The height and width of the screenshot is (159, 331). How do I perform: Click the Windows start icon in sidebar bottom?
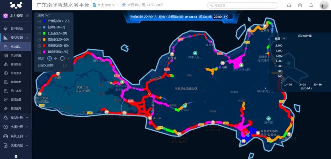click(16, 156)
